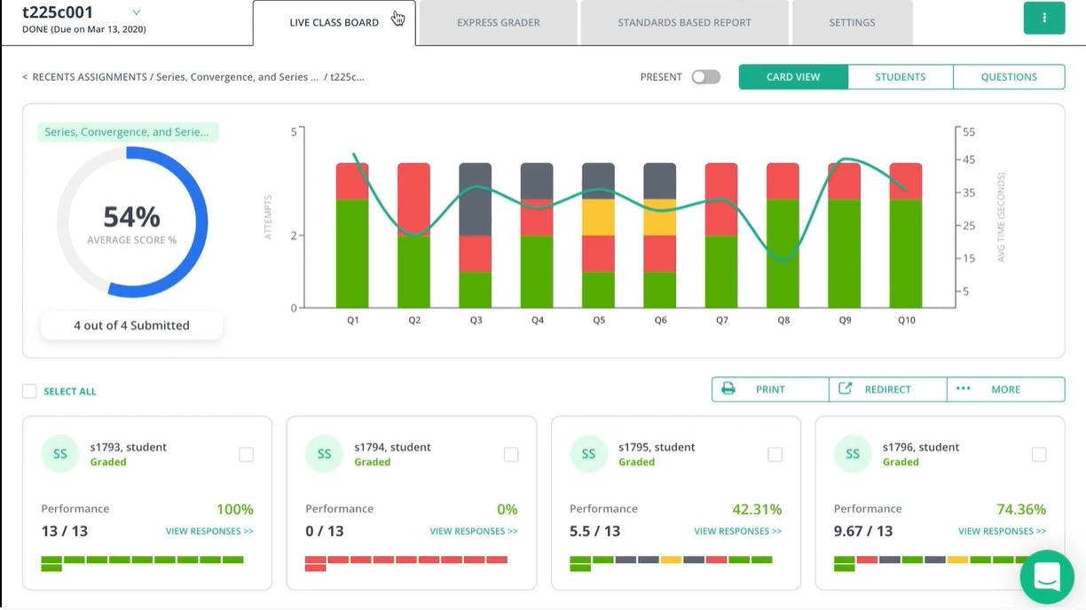Switch to the Students view

coord(900,77)
